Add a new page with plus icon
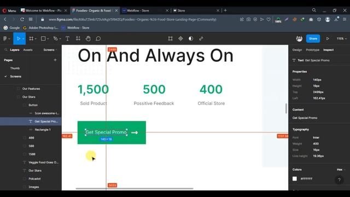The image size is (350, 197). point(55,60)
